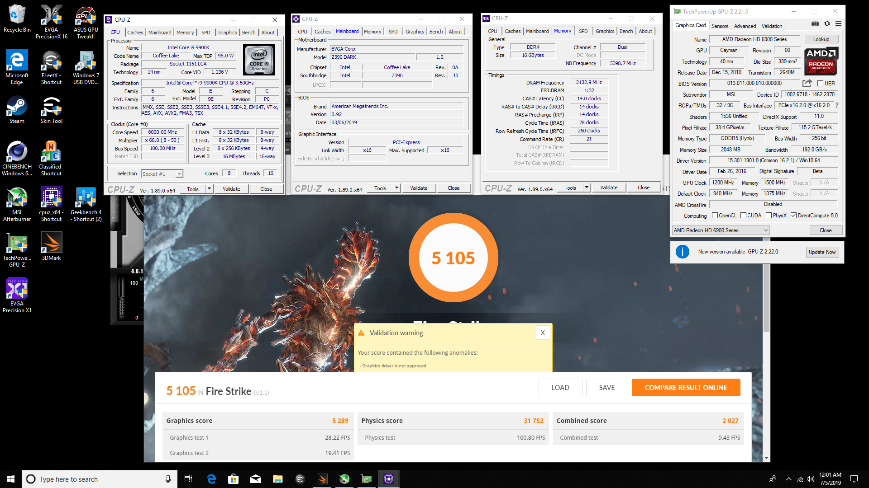This screenshot has width=869, height=488.
Task: Switch to Caches tab in first CPU-Z
Action: pyautogui.click(x=135, y=33)
